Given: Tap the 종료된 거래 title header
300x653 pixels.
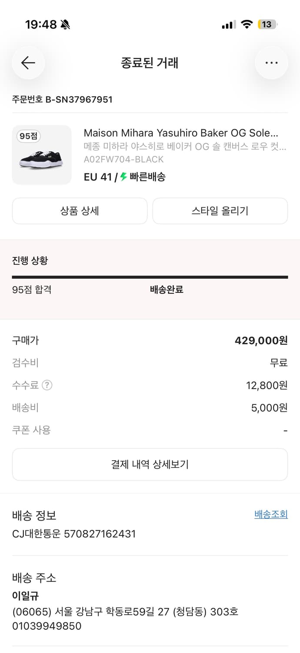Looking at the screenshot, I should [x=150, y=62].
